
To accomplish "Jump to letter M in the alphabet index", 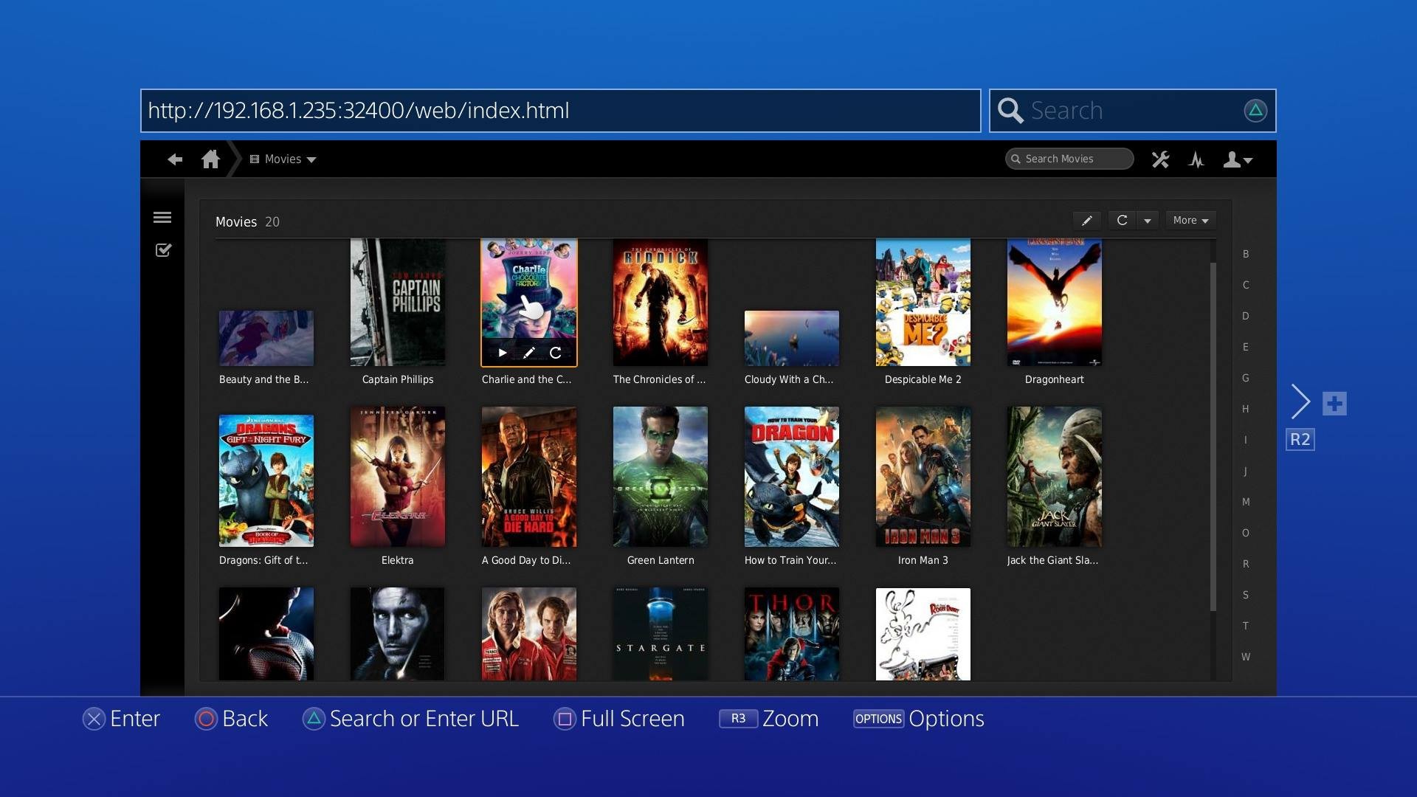I will [x=1246, y=501].
